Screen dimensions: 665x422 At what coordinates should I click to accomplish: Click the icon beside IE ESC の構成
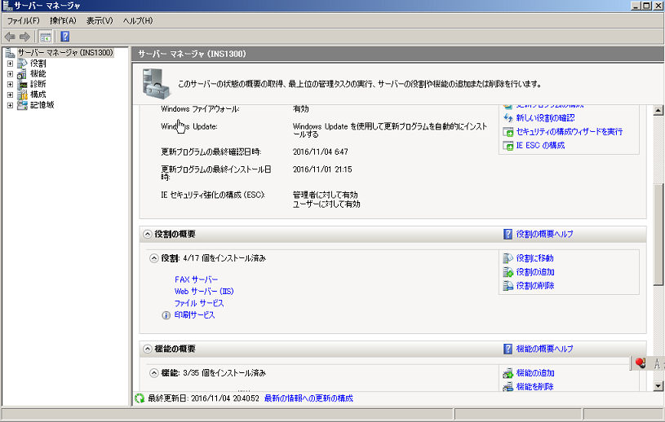point(508,146)
